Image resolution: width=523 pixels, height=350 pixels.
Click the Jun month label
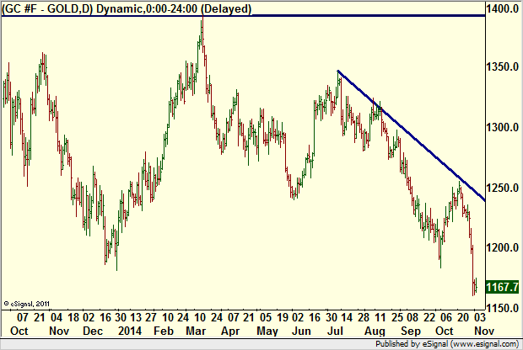tap(301, 331)
